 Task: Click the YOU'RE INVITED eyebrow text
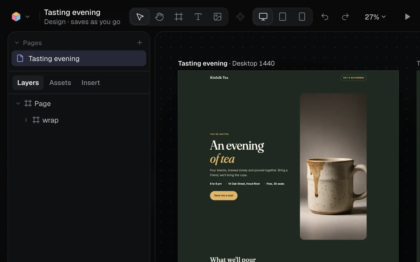pyautogui.click(x=219, y=134)
